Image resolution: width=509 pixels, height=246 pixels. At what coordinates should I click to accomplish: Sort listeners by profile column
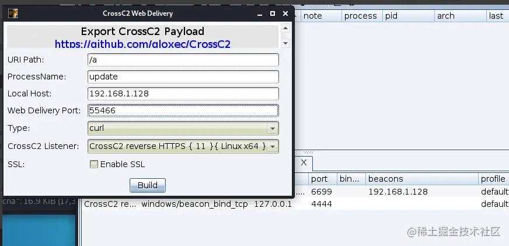[493, 179]
